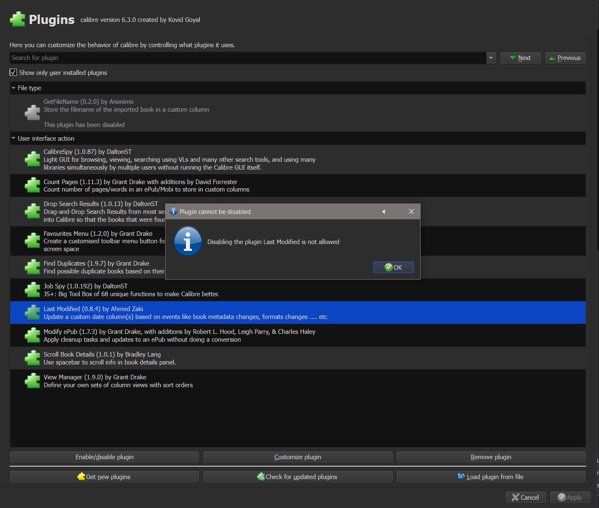Click the Previous search button

(x=565, y=58)
